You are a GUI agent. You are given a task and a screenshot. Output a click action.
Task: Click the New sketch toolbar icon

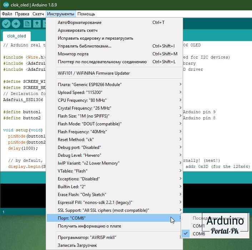(x=27, y=24)
